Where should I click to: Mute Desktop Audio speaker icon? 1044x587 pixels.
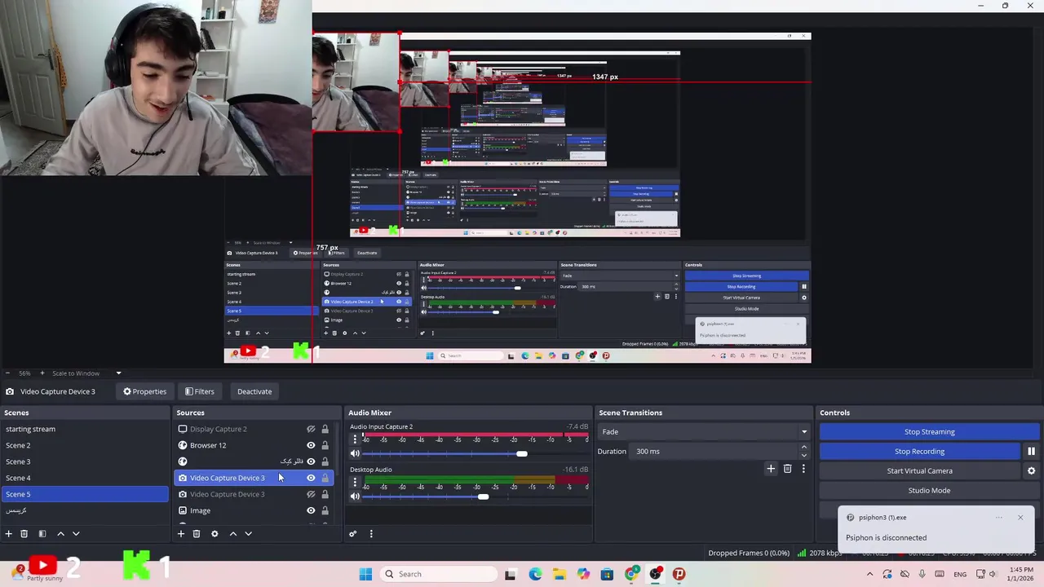[x=355, y=497]
